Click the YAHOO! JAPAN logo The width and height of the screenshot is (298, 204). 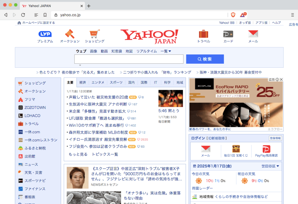149,36
